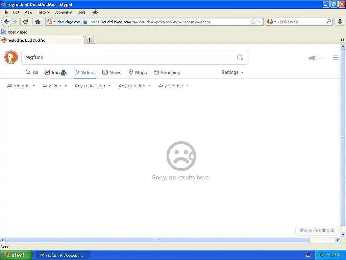Switch to the News results tab
This screenshot has width=346, height=260.
[112, 72]
